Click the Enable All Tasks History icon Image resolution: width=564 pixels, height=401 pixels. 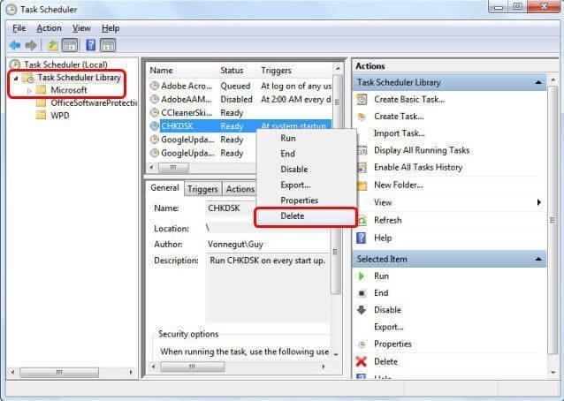point(362,168)
